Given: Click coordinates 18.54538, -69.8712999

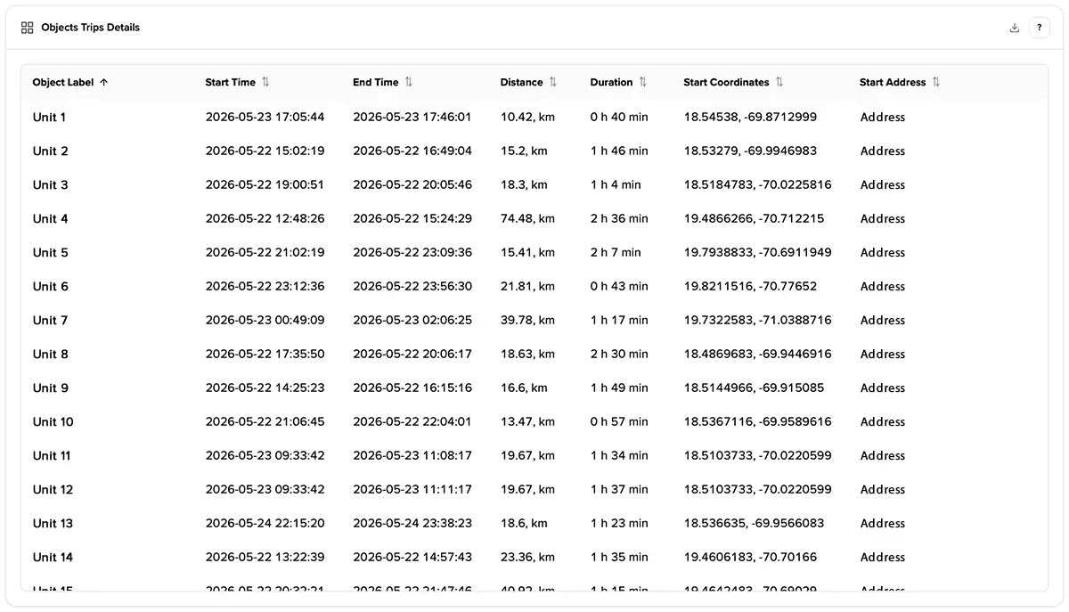Looking at the screenshot, I should (x=751, y=118).
